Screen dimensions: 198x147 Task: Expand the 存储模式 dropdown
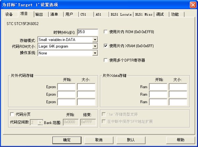coord(95,40)
